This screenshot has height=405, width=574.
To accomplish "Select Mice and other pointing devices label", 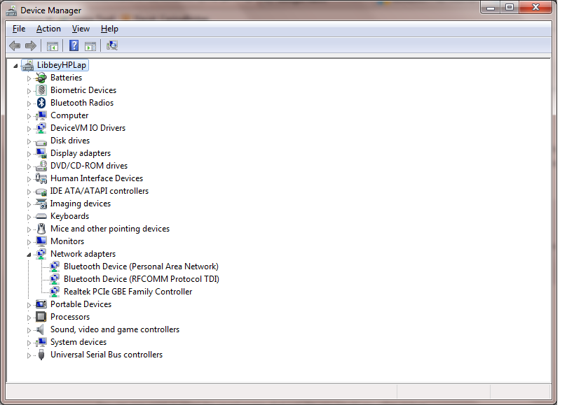I will (110, 229).
